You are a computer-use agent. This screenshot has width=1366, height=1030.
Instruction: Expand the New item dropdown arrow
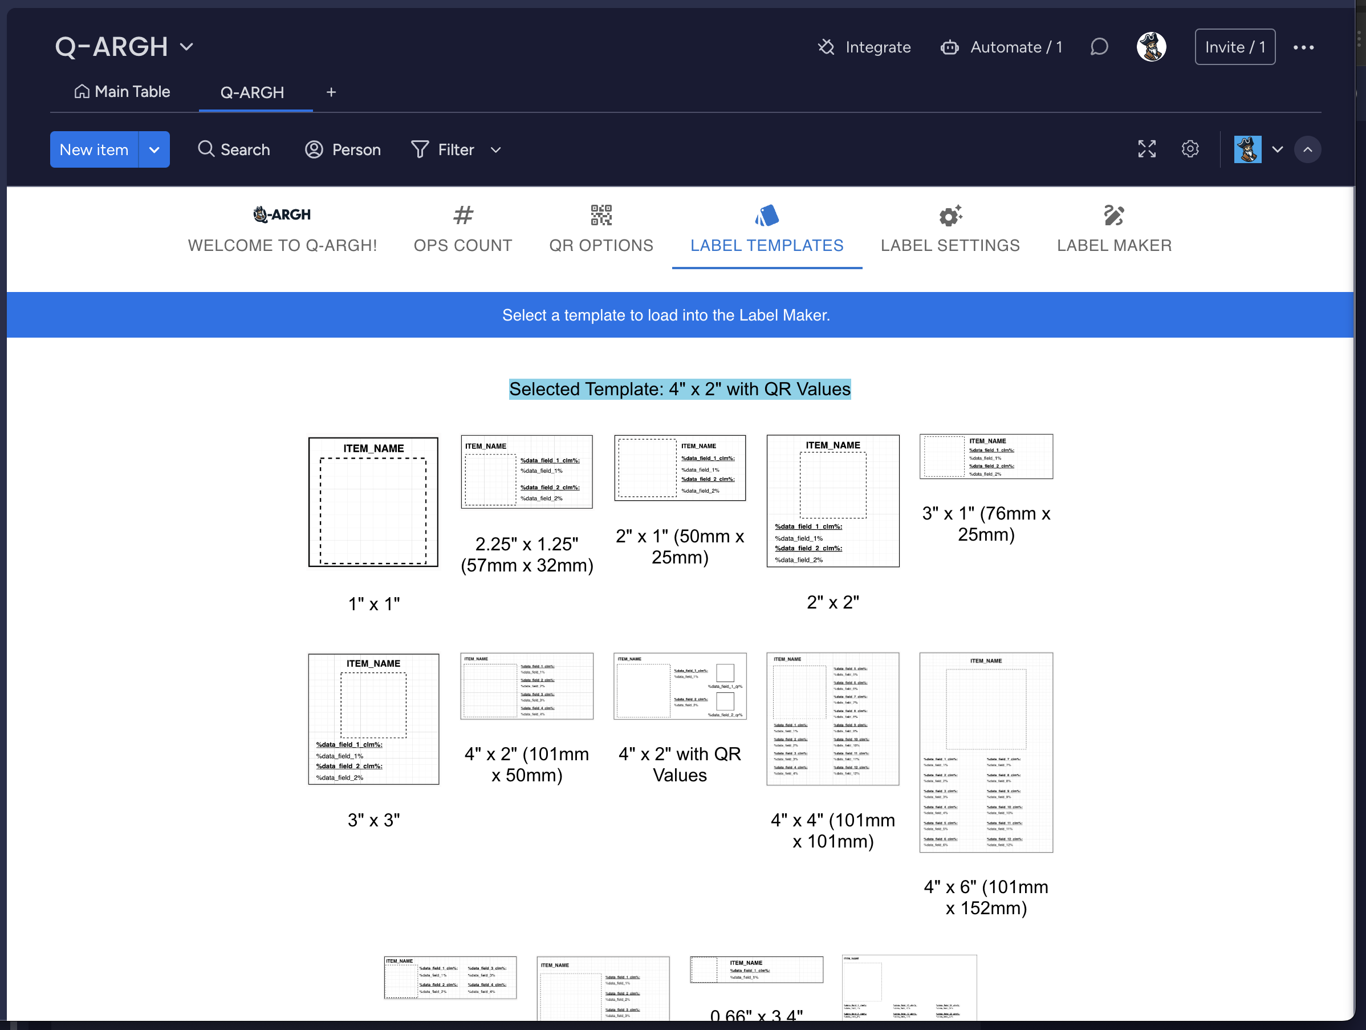[155, 149]
